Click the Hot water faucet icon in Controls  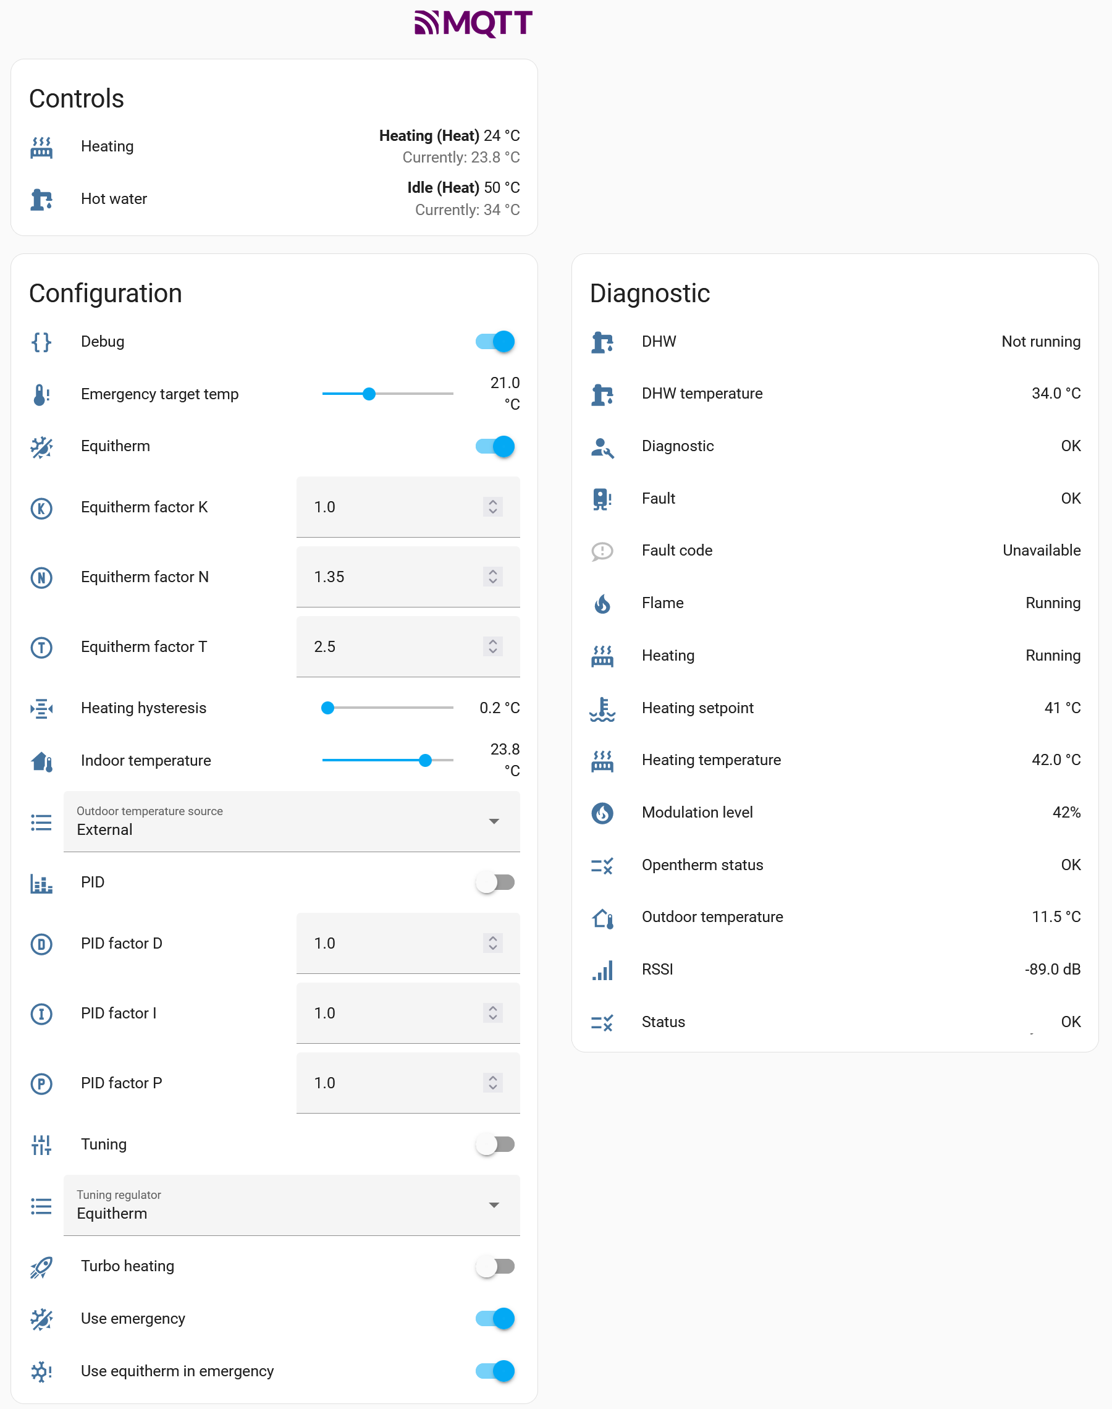(x=41, y=199)
